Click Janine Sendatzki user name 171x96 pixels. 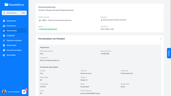14,92
